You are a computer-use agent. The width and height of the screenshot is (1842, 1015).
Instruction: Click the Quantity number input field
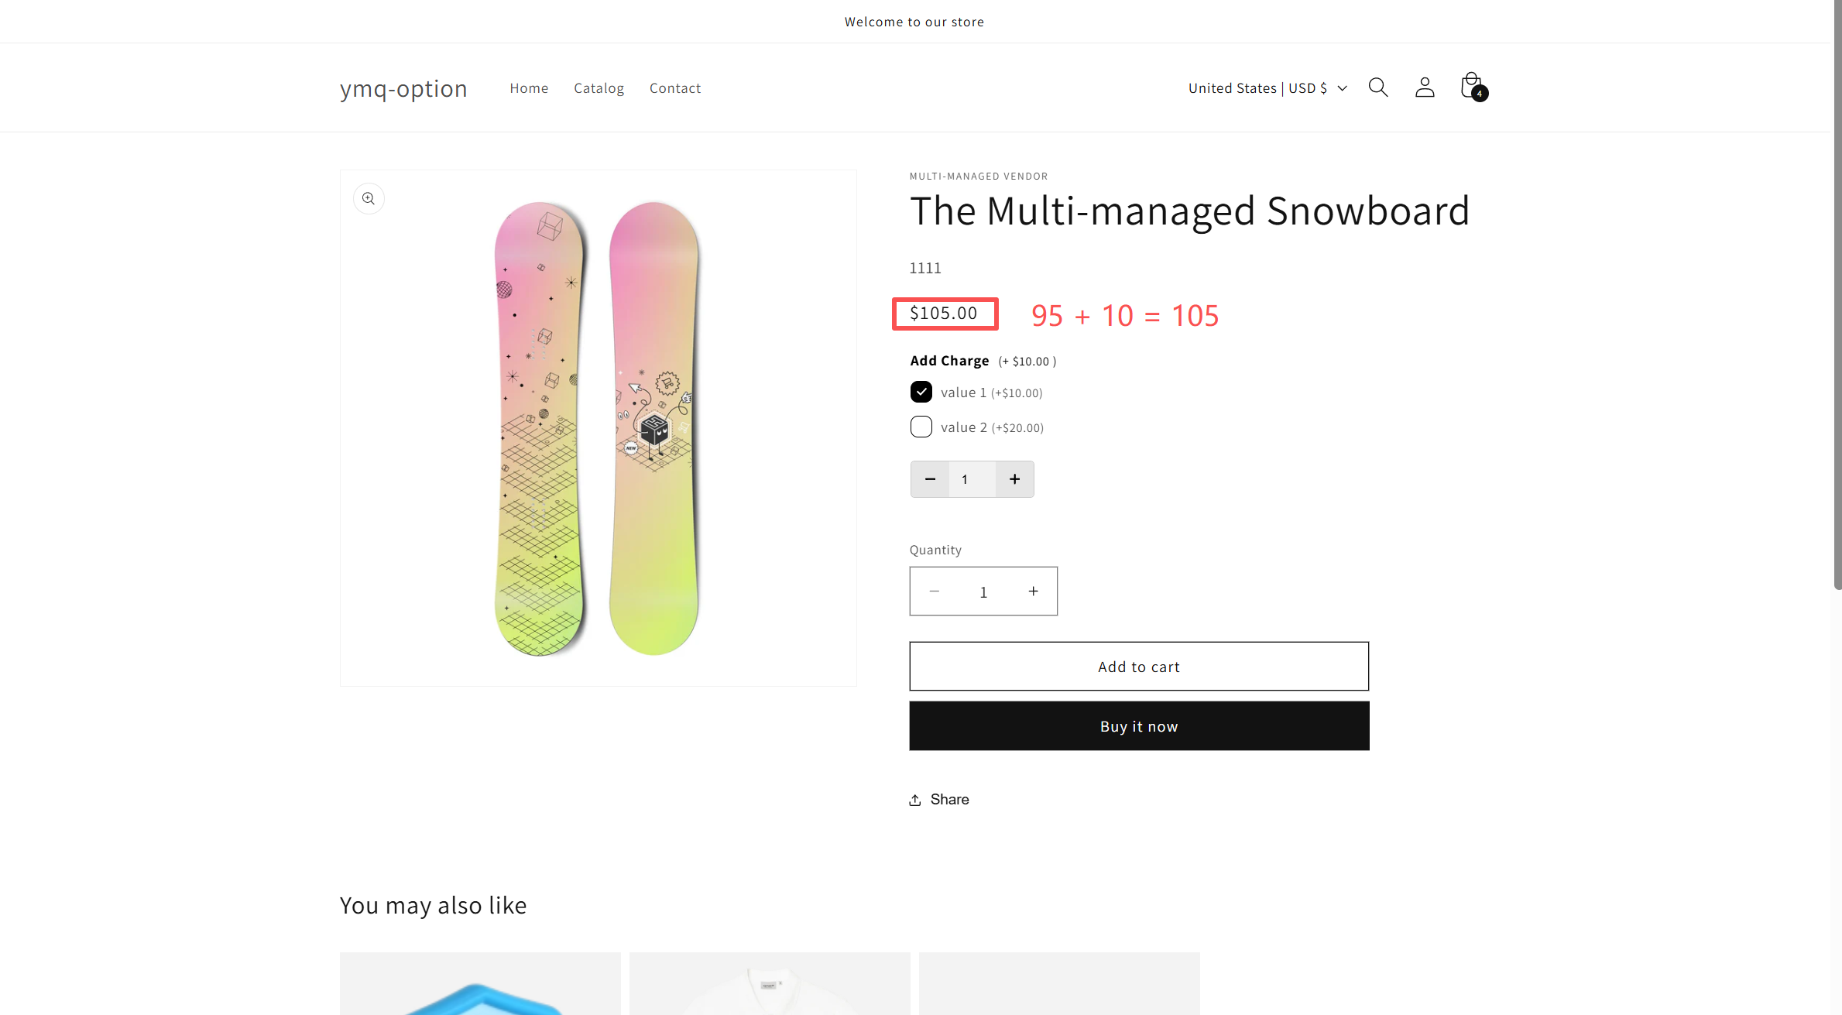[983, 592]
